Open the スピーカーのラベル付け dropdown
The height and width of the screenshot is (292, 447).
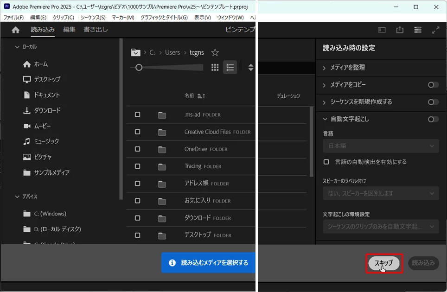(x=381, y=193)
